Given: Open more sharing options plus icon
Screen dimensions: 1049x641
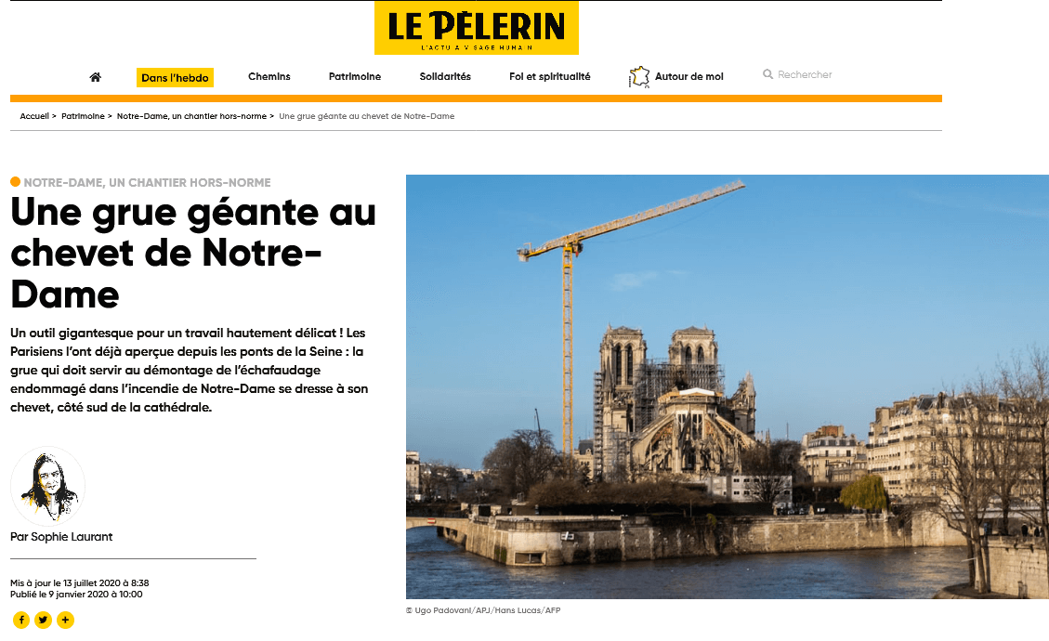Looking at the screenshot, I should point(66,621).
